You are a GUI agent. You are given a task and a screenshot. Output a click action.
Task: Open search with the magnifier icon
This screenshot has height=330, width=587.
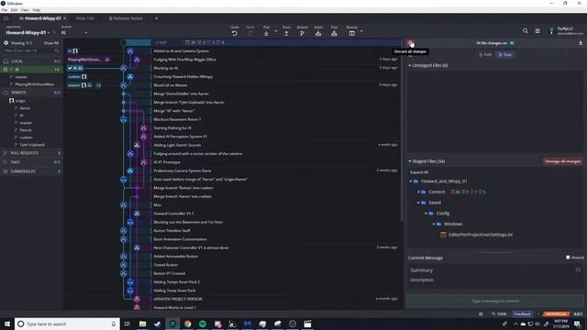point(526,31)
